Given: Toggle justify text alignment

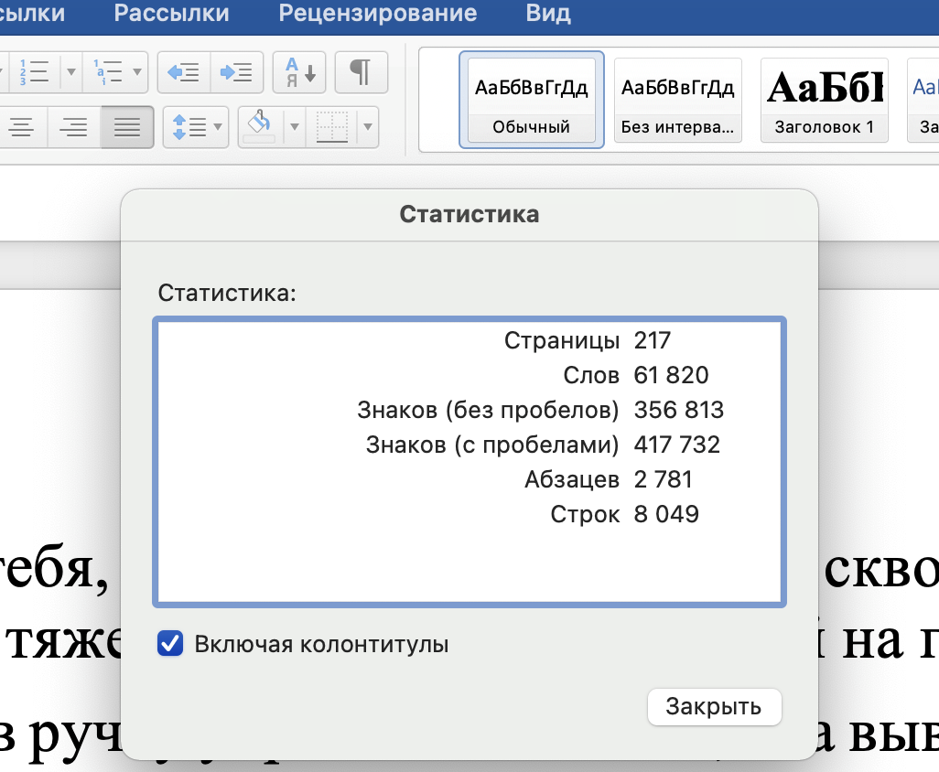Looking at the screenshot, I should (x=126, y=127).
